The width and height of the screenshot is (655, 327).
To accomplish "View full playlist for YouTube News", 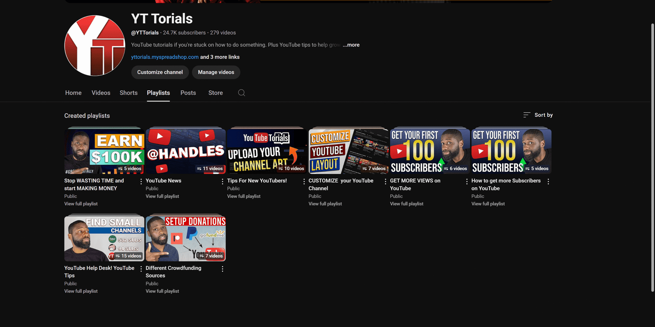I will click(162, 196).
